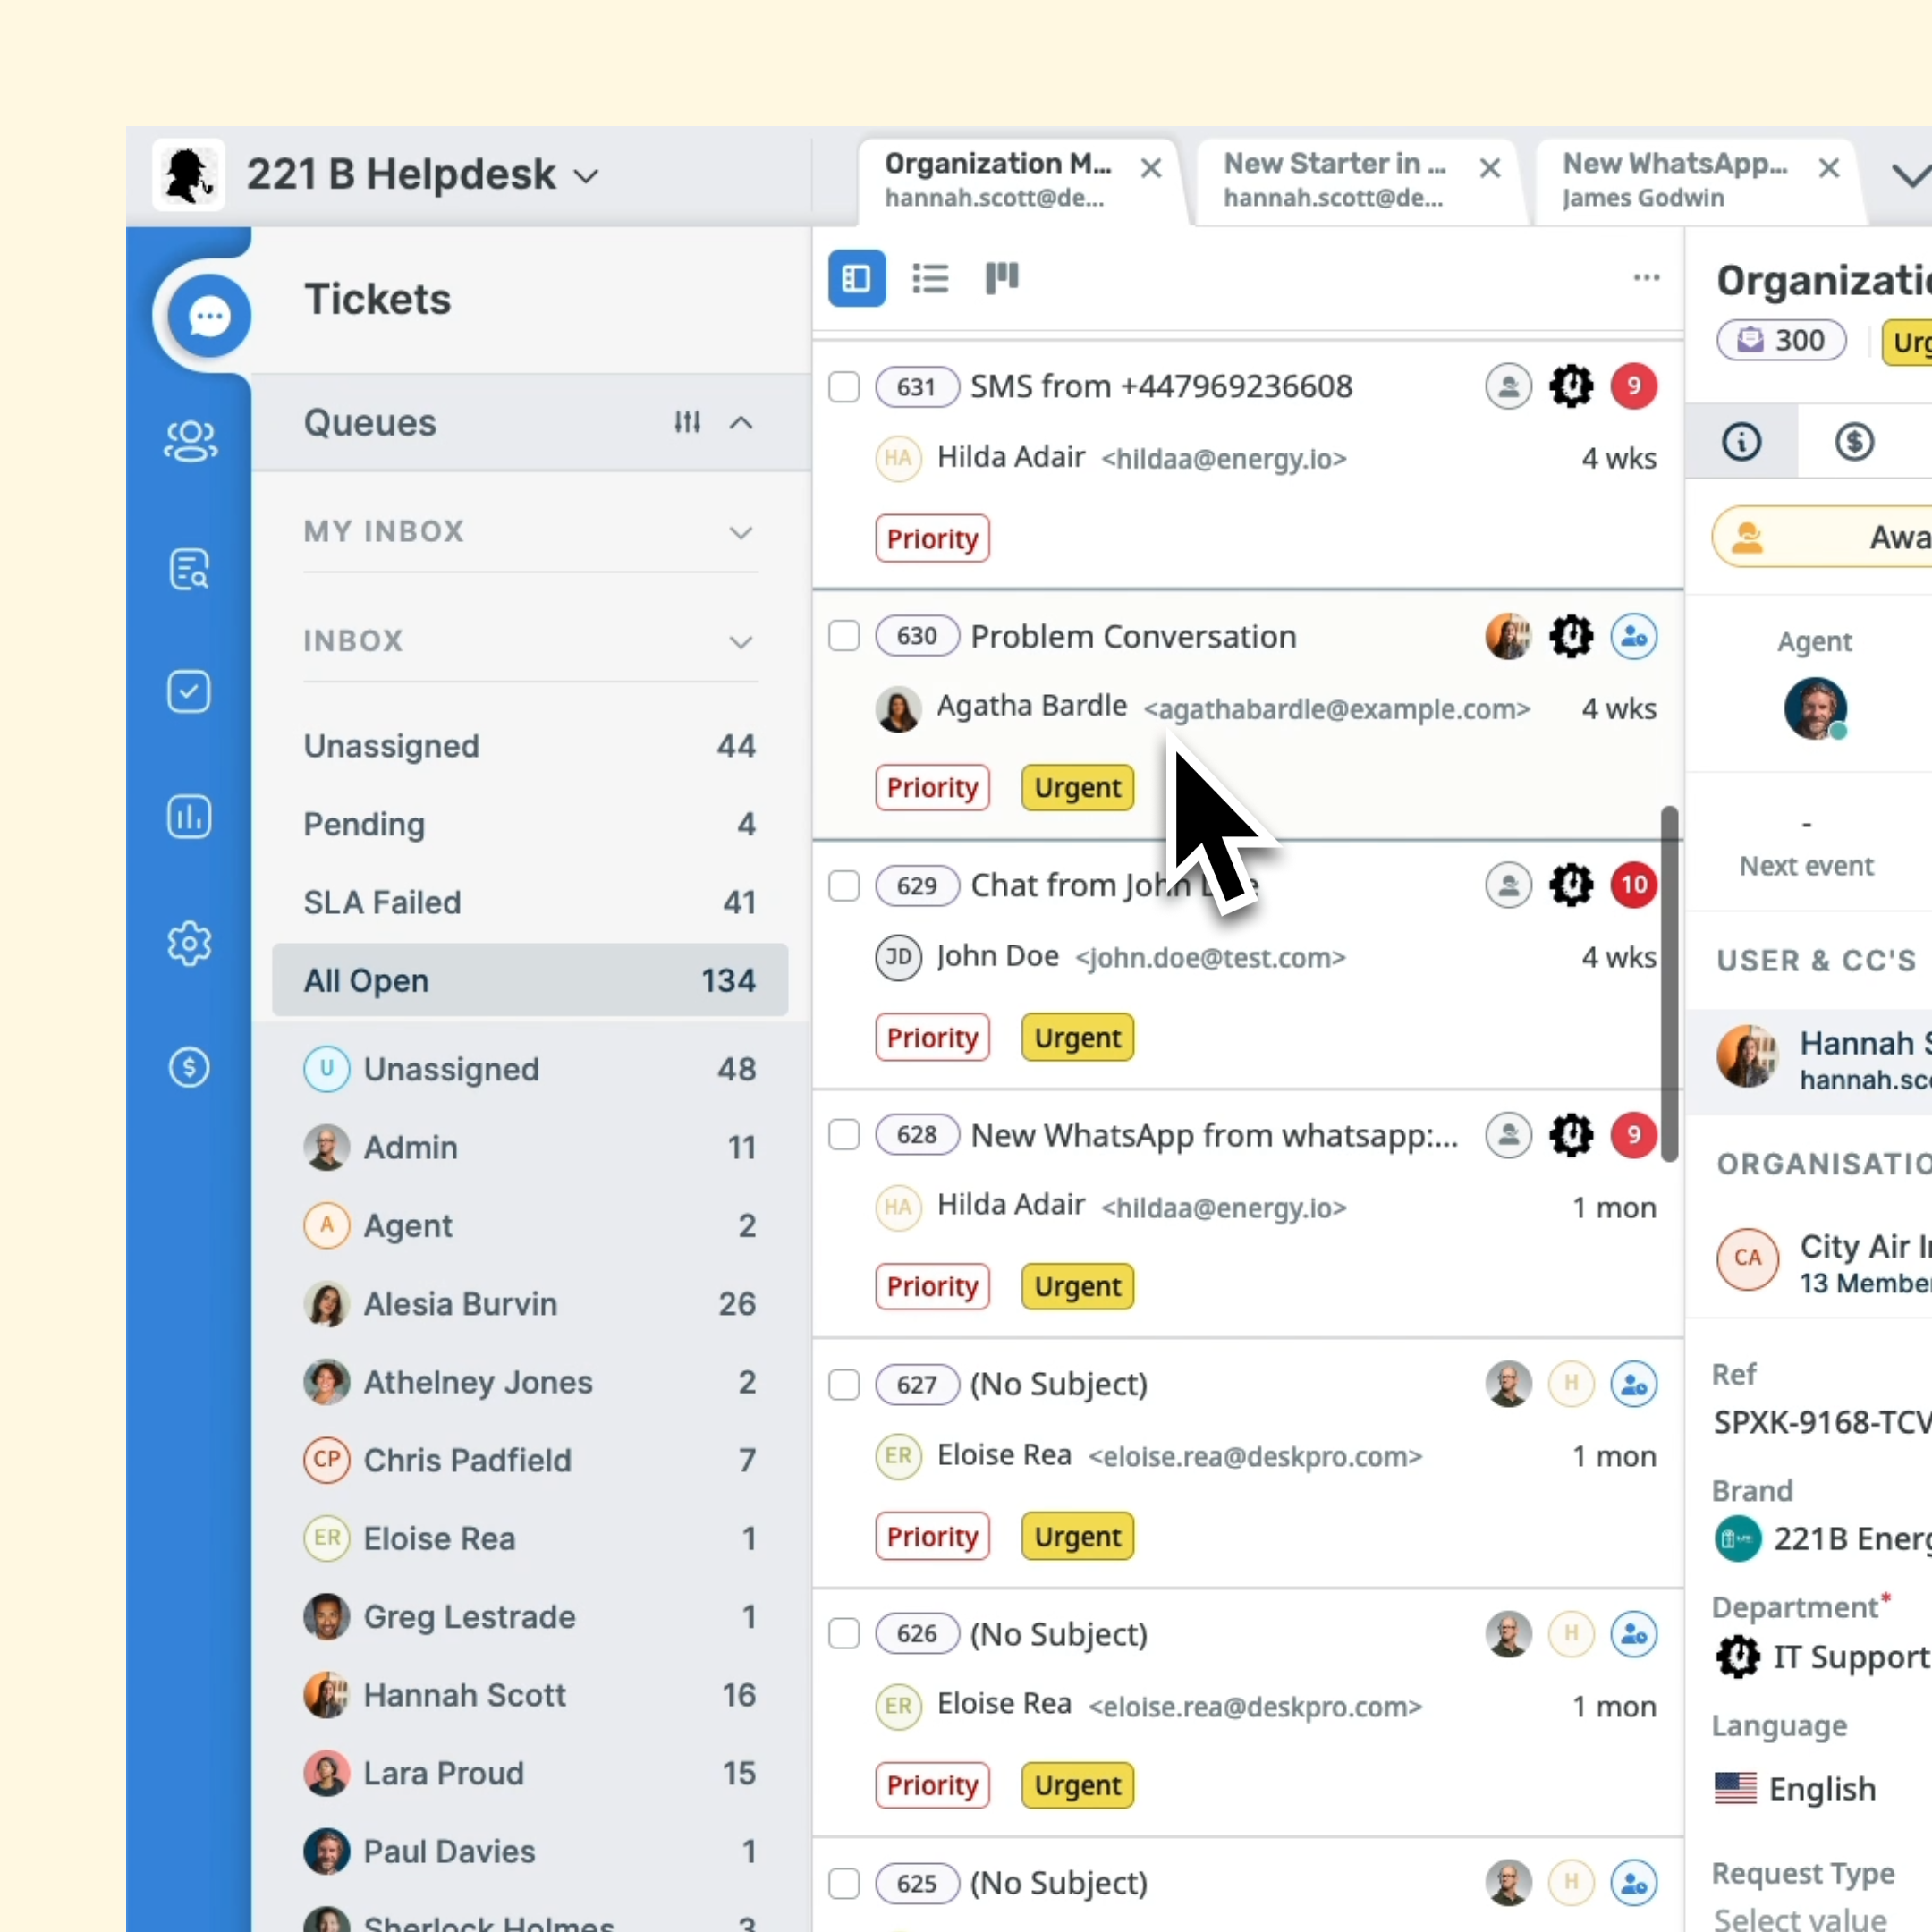This screenshot has height=1932, width=1932.
Task: Open the Tasks checkmark icon in sidebar
Action: pos(189,692)
